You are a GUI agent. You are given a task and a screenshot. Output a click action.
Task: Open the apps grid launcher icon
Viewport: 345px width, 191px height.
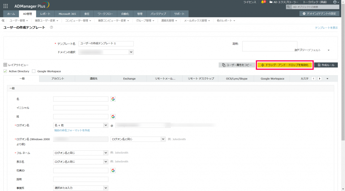click(5, 6)
